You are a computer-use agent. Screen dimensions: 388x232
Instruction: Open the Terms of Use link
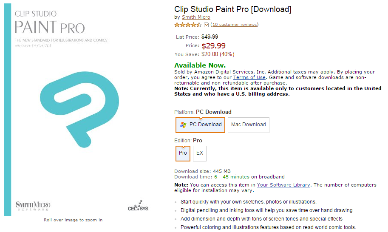tap(249, 77)
